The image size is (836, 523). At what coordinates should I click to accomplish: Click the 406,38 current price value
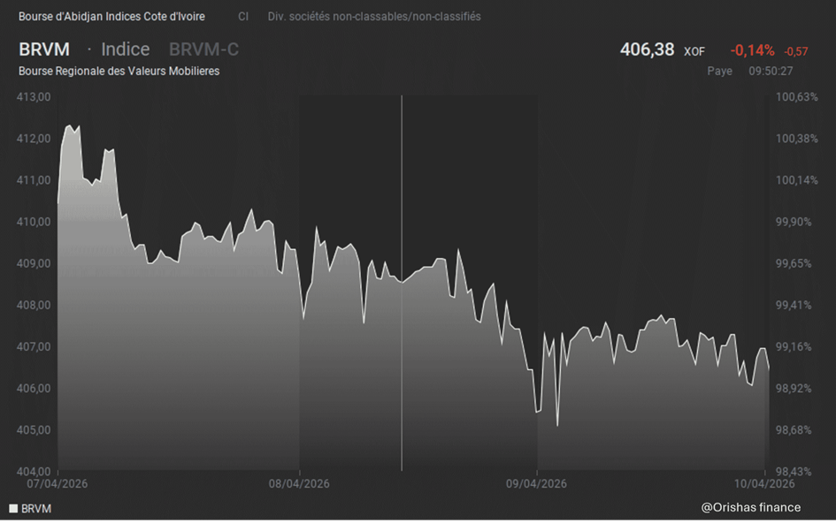click(648, 50)
